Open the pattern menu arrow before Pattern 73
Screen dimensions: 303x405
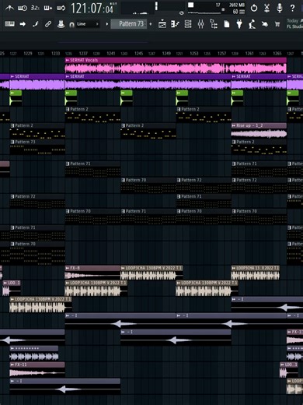107,24
